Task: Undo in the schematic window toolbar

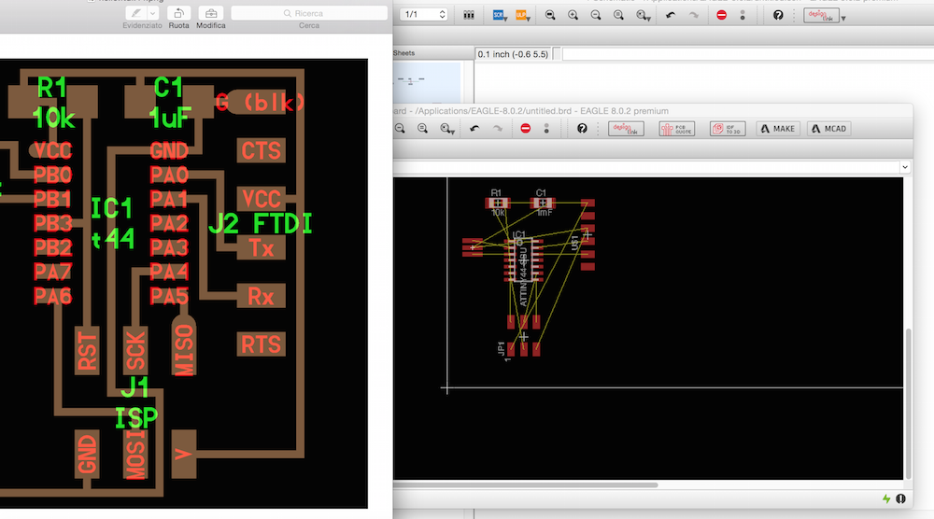Action: click(x=671, y=15)
